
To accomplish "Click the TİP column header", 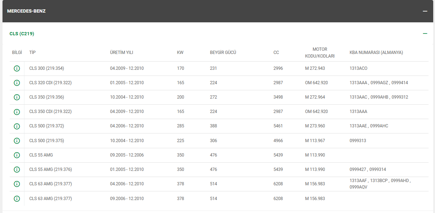I will (32, 53).
